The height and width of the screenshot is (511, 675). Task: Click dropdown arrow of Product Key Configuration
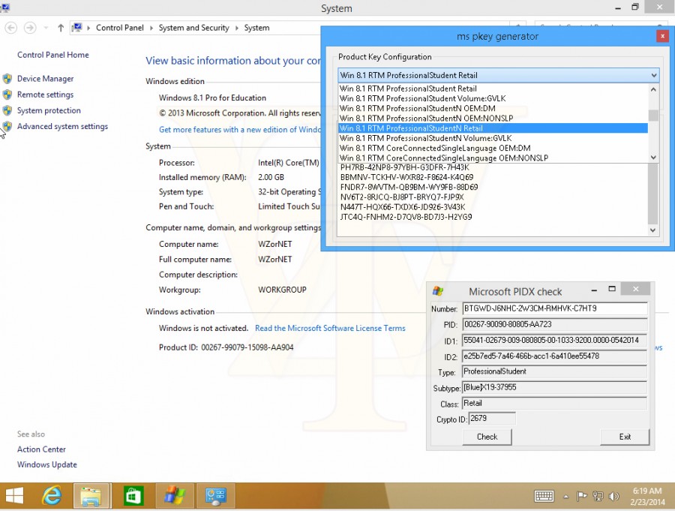[x=654, y=75]
